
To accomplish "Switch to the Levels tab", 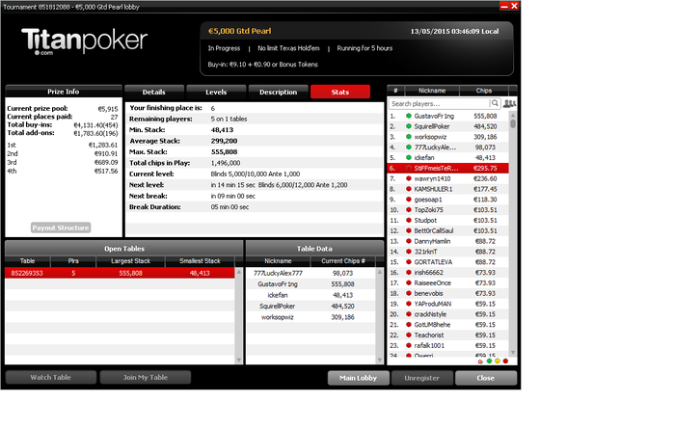I will click(216, 93).
